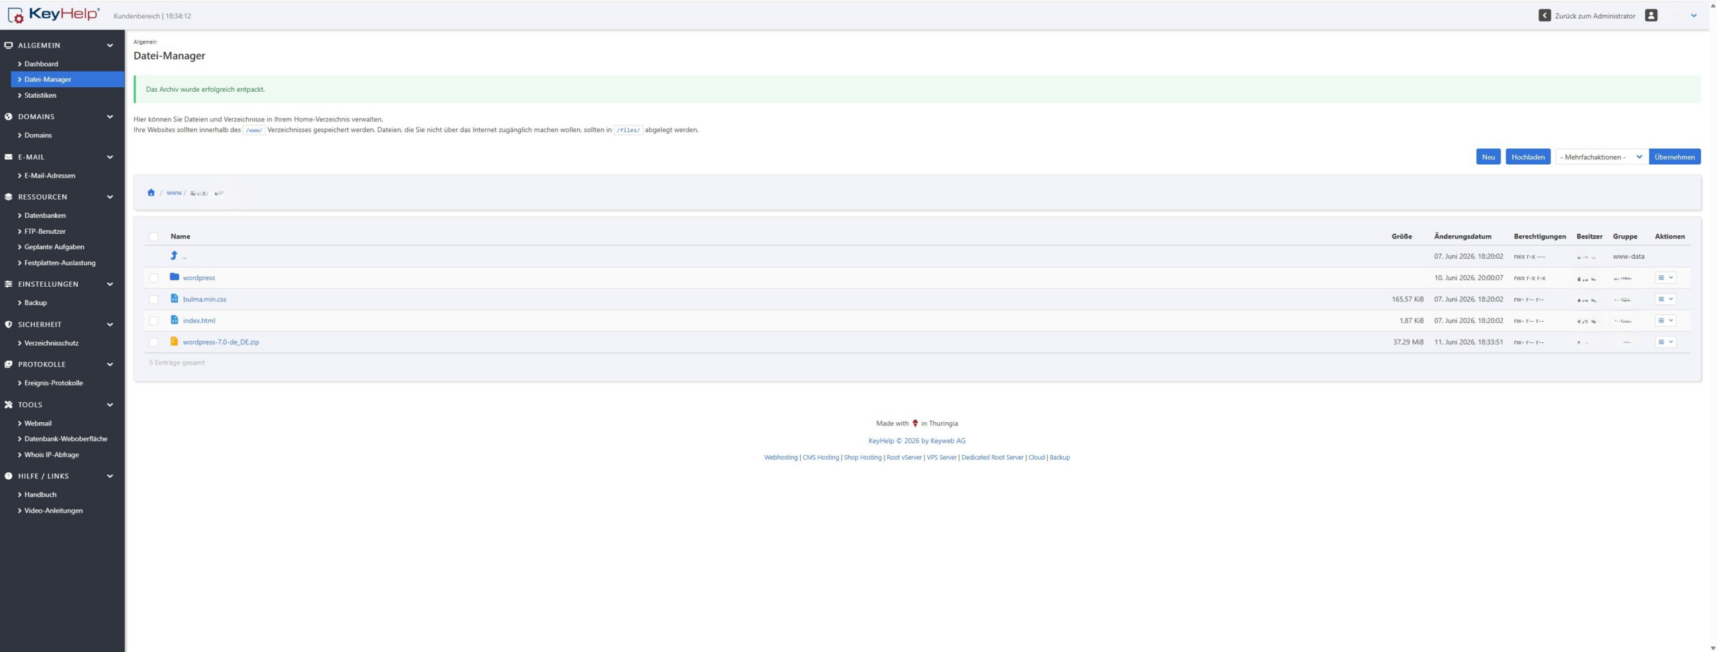The image size is (1717, 652).
Task: Open actions menu for wordpress-7.0-de_DE.zip
Action: (x=1665, y=342)
